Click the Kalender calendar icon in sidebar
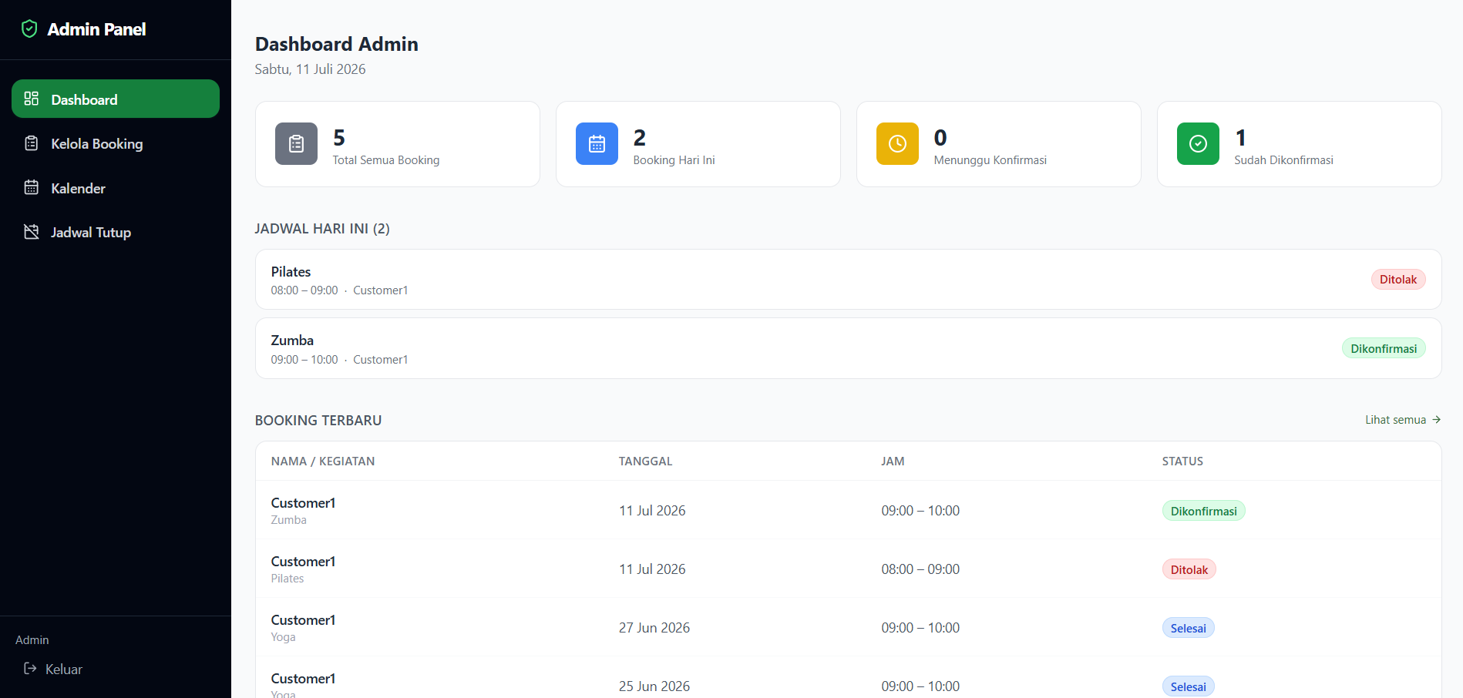This screenshot has width=1463, height=698. (x=32, y=187)
